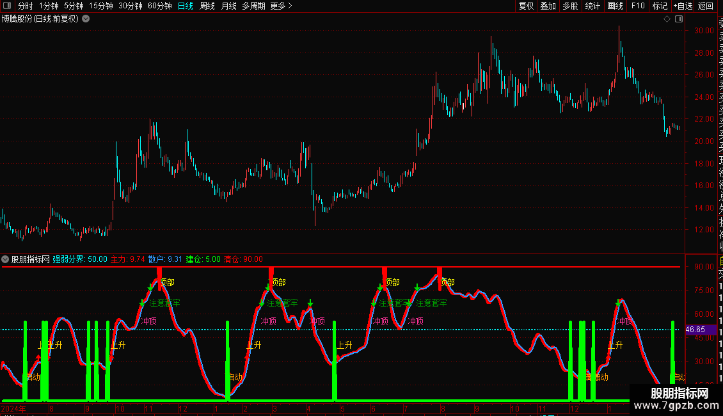Toggle the right side panel icon

click(679, 19)
